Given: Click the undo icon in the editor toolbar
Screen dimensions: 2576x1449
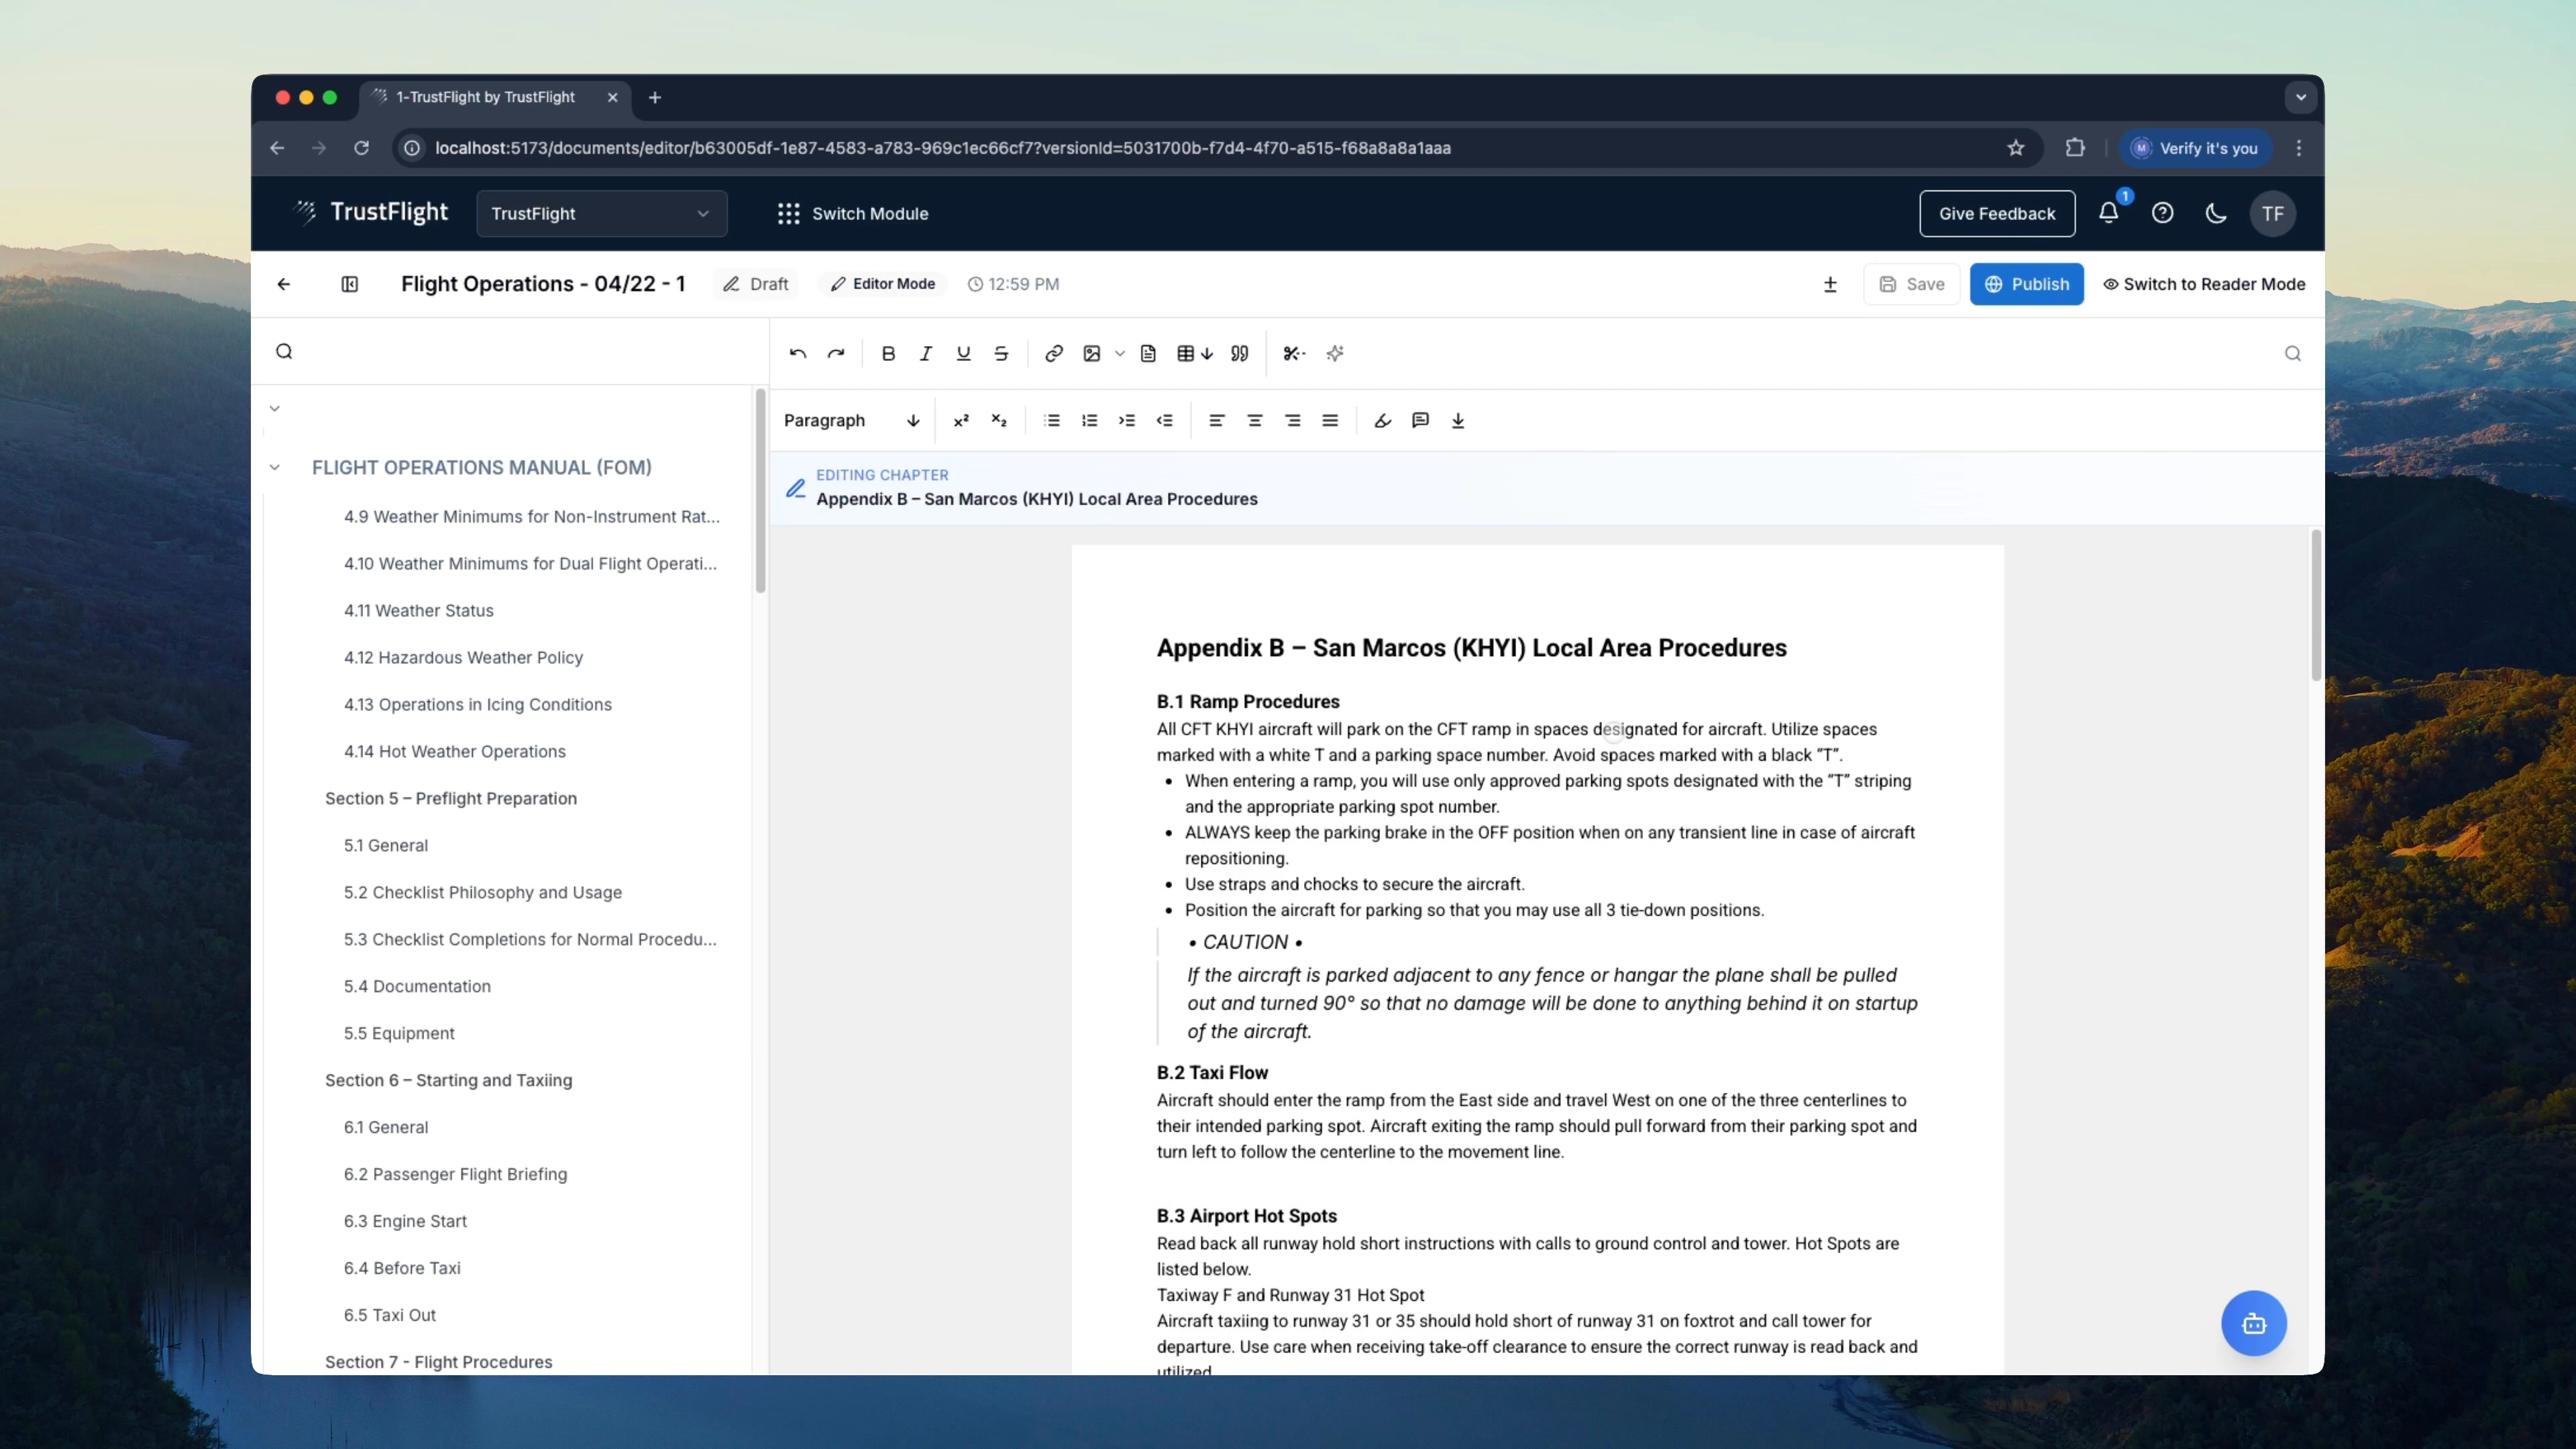Looking at the screenshot, I should [797, 353].
